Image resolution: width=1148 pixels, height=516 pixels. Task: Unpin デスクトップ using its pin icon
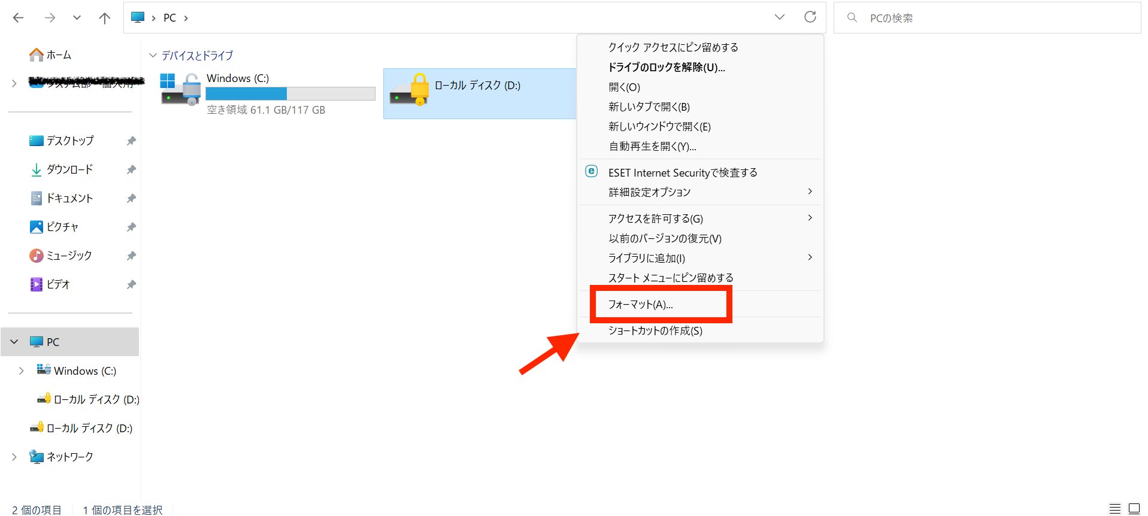[x=131, y=141]
